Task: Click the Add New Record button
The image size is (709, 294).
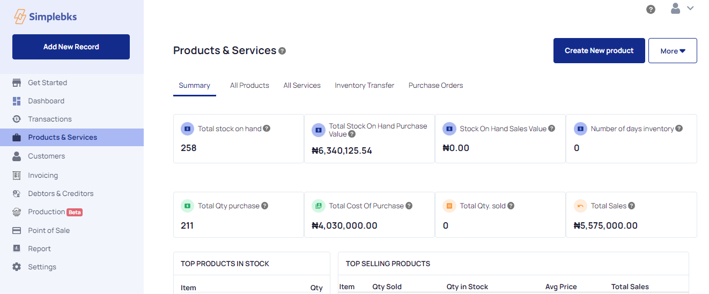Action: pos(71,47)
